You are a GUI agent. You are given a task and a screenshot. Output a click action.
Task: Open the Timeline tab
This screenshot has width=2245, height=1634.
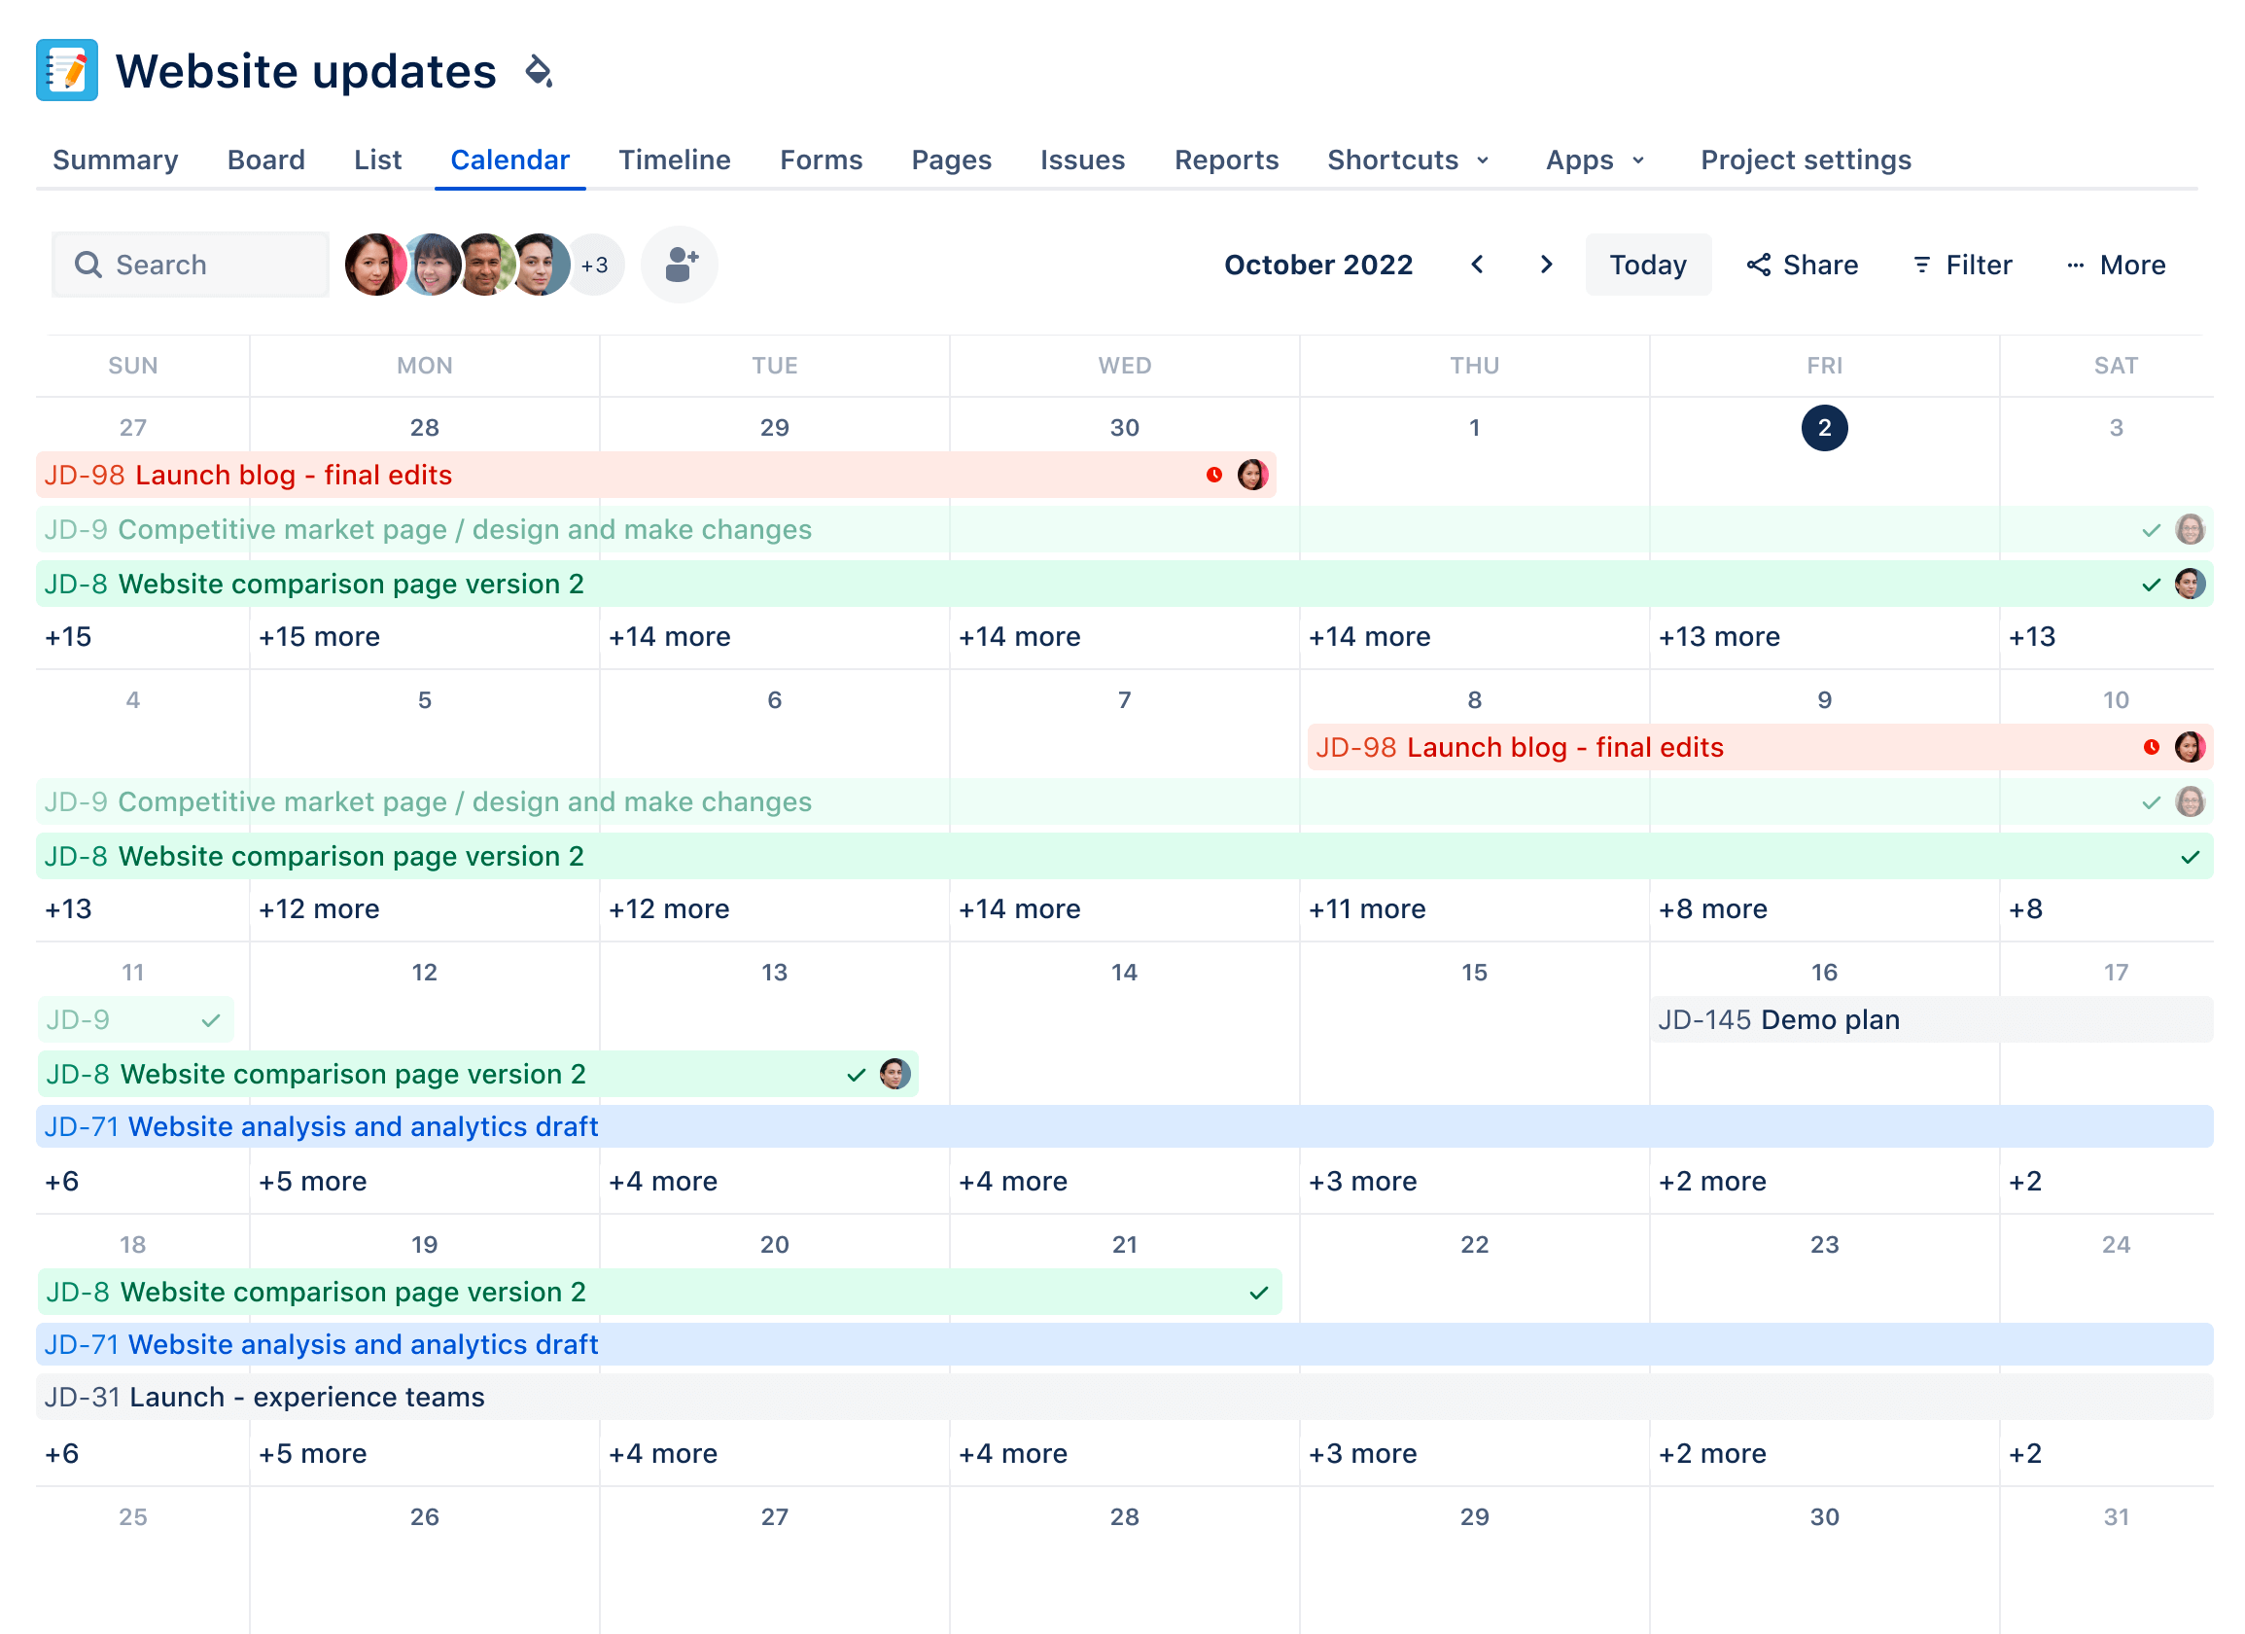pyautogui.click(x=675, y=159)
